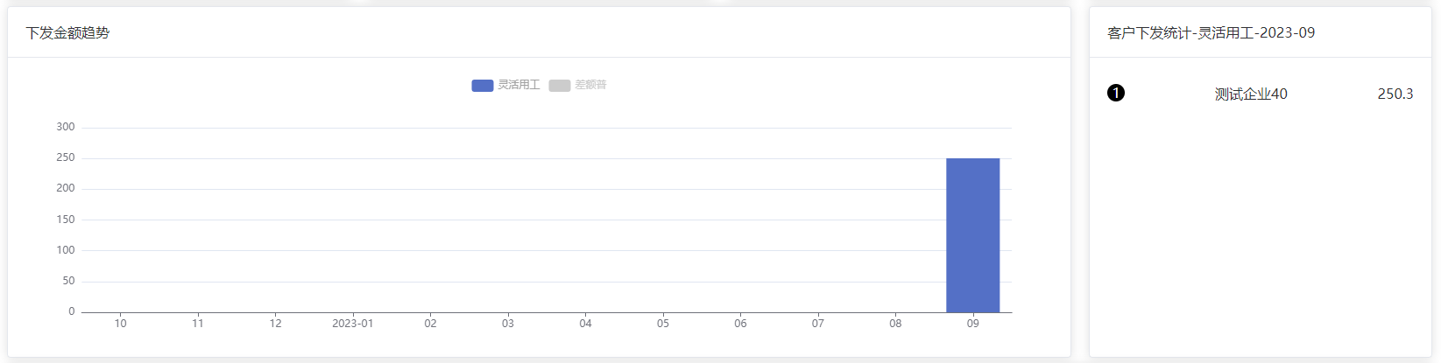Select the 09 month axis label
Image resolution: width=1441 pixels, height=363 pixels.
tap(972, 324)
